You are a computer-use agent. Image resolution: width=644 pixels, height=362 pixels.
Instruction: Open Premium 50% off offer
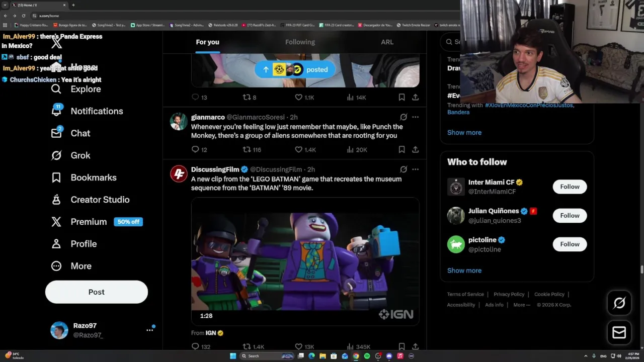pyautogui.click(x=97, y=222)
